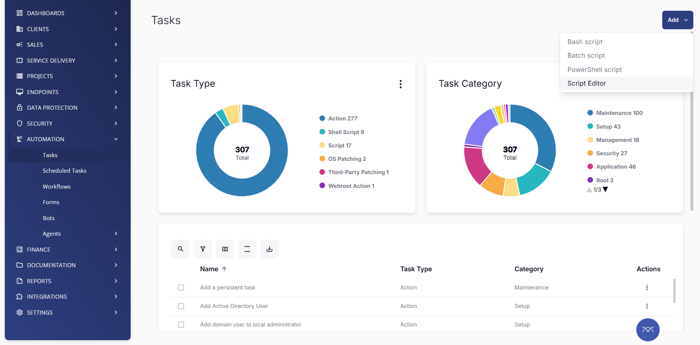This screenshot has width=700, height=345.
Task: Expand the Projects menu section
Action: tap(116, 76)
